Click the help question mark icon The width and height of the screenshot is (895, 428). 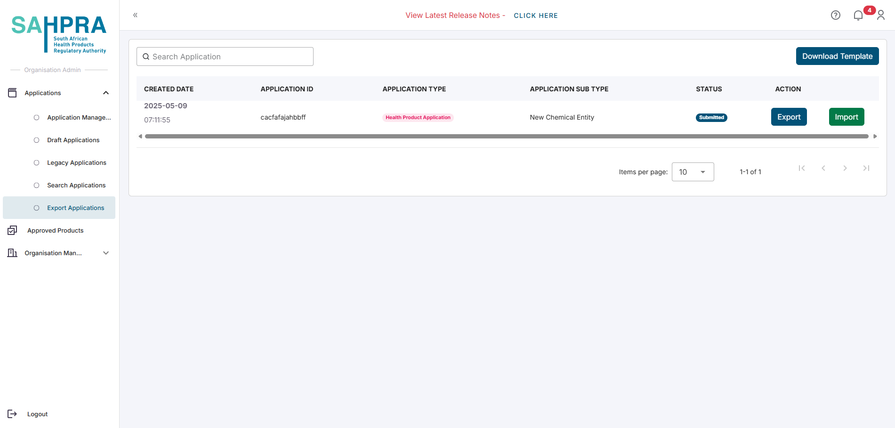tap(835, 15)
